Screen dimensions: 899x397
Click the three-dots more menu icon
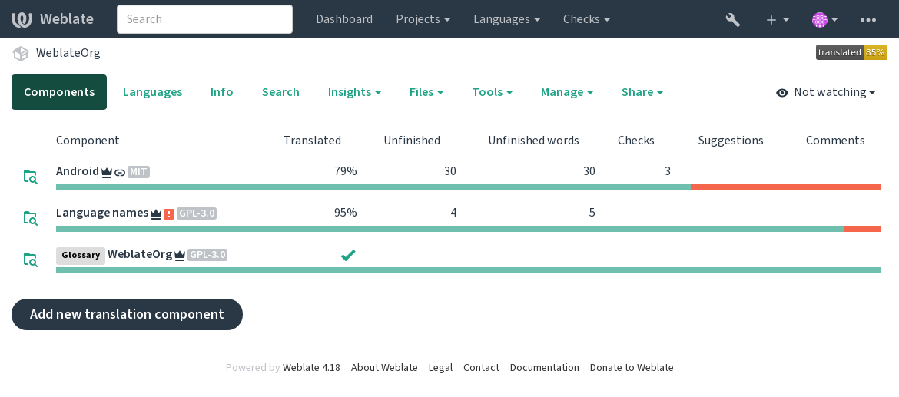pyautogui.click(x=868, y=19)
